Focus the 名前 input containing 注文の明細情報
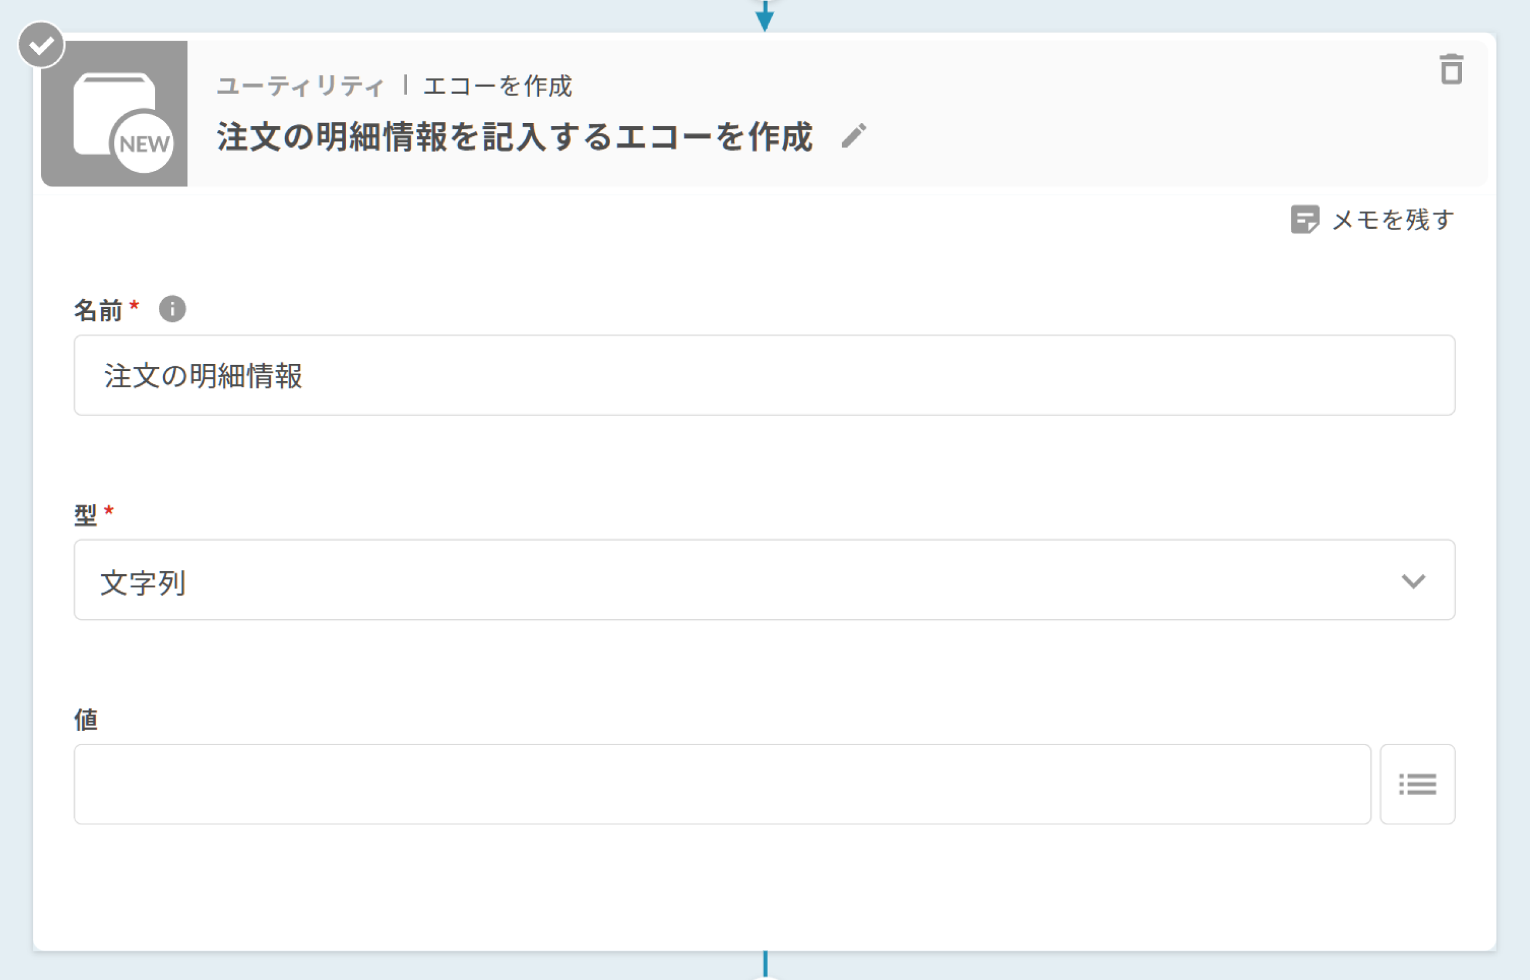The width and height of the screenshot is (1530, 980). [x=764, y=375]
